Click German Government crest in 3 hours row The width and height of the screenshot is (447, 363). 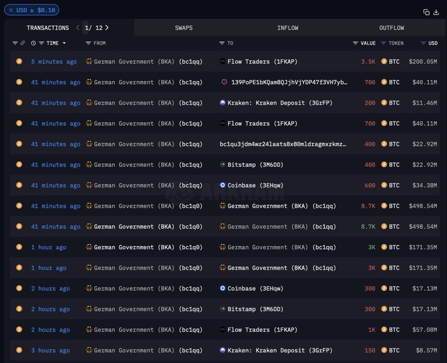coord(89,350)
